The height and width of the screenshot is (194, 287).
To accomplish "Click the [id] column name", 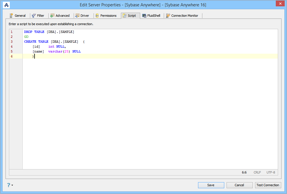I will coord(36,46).
